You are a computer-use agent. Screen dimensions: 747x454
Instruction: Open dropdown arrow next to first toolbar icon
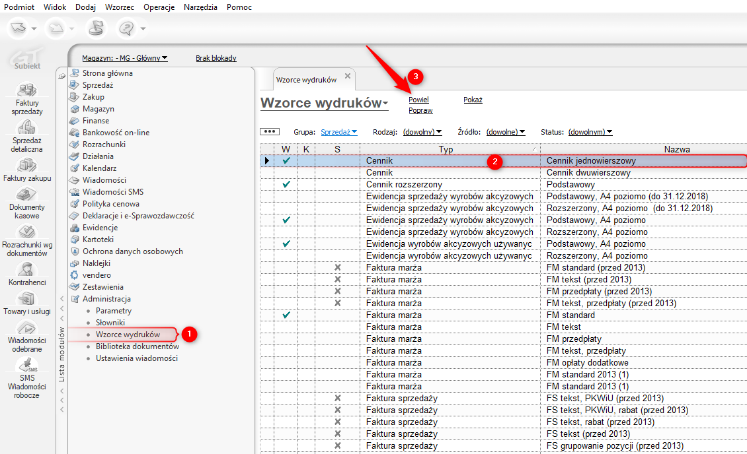coord(34,28)
